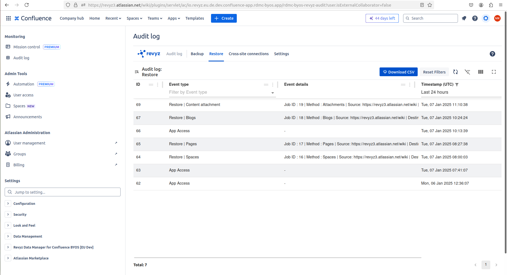Expand Configuration settings section
The image size is (507, 275).
8,203
